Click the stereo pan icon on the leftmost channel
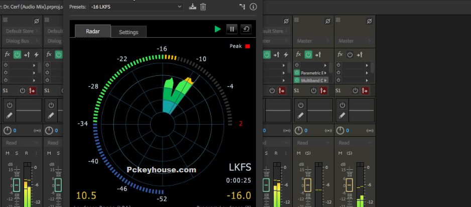This screenshot has height=207, width=471. [x=37, y=131]
